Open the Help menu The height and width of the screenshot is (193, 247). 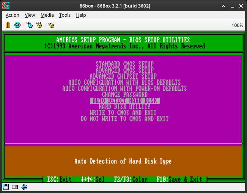[x=81, y=15]
